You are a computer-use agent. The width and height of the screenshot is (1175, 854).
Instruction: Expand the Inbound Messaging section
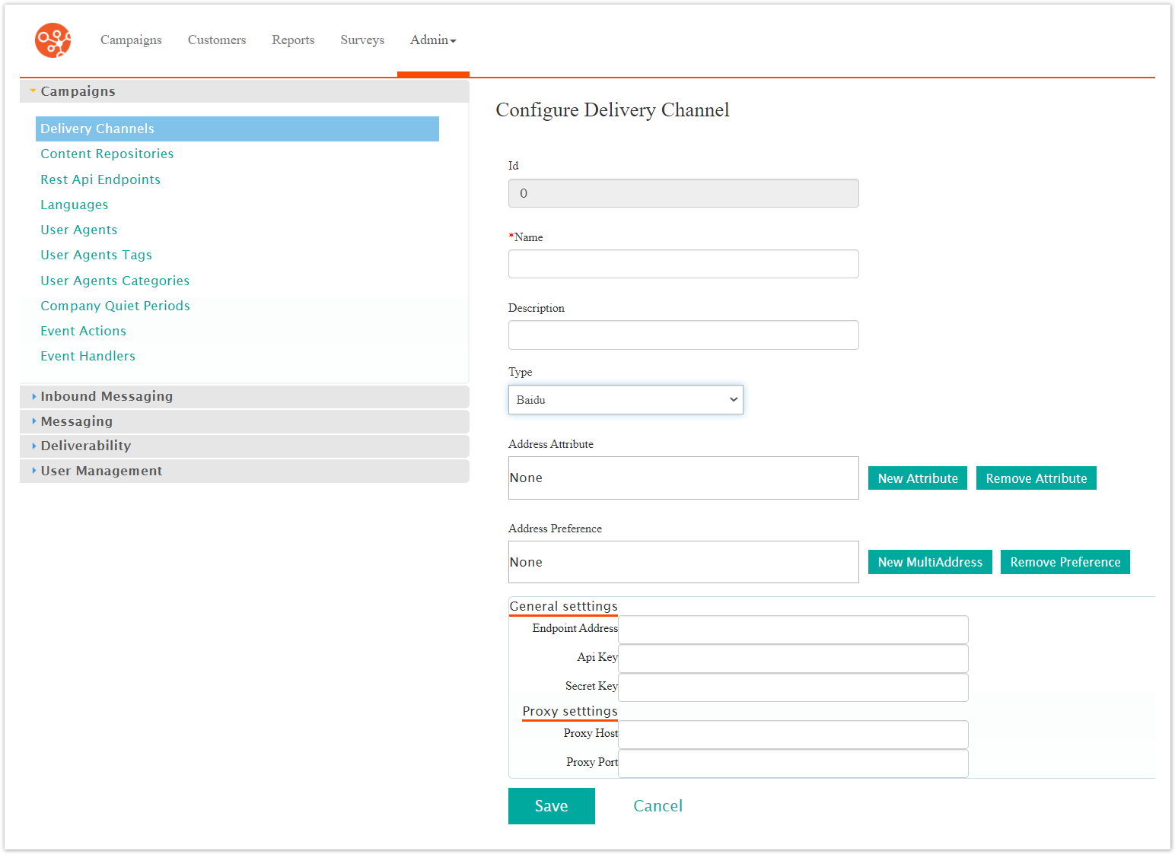click(244, 396)
